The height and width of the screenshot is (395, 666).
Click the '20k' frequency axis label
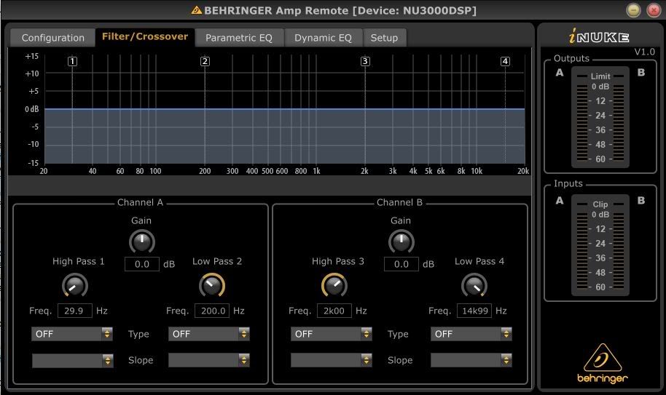[523, 171]
